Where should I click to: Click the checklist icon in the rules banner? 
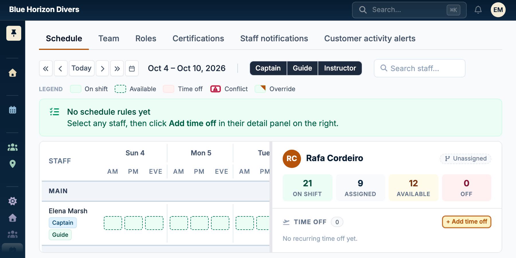[x=54, y=112]
